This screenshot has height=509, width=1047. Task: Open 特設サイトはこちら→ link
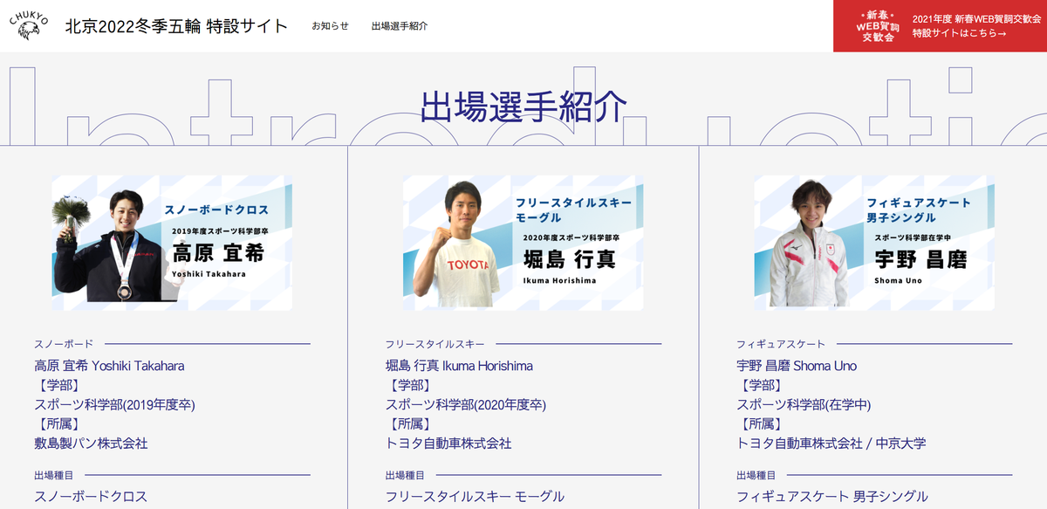coord(959,33)
